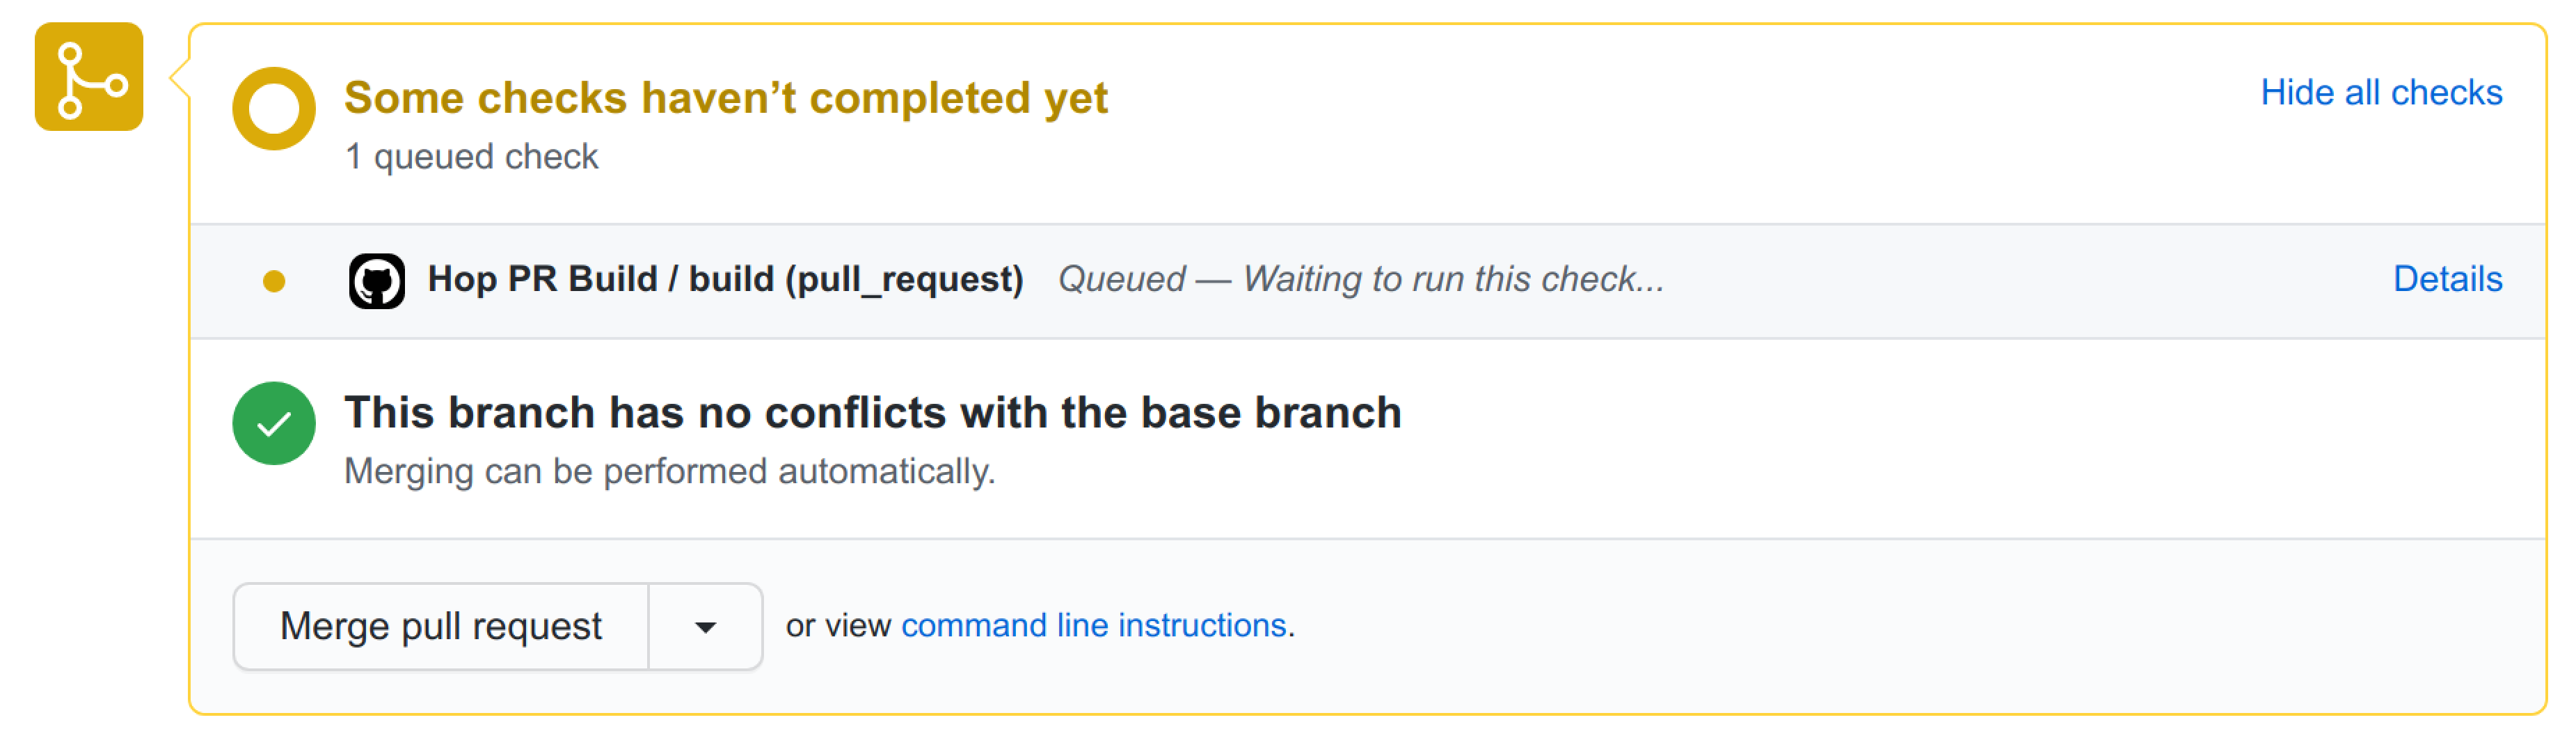Click the 'Some checks haven't completed yet' heading
2576x745 pixels.
725,98
